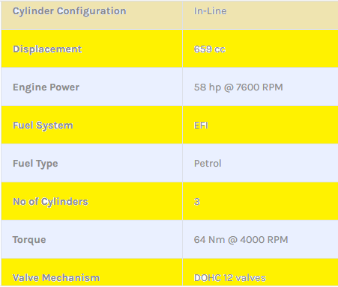Click the No of Cylinders label

click(50, 202)
